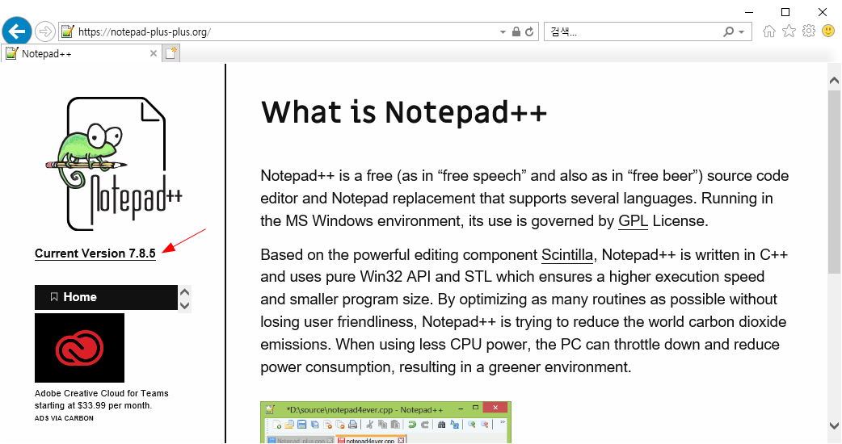The width and height of the screenshot is (842, 444).
Task: Click the Adobe Creative Cloud ad image
Action: (79, 348)
